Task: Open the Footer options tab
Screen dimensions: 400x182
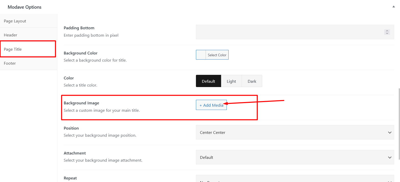Action: click(x=10, y=63)
